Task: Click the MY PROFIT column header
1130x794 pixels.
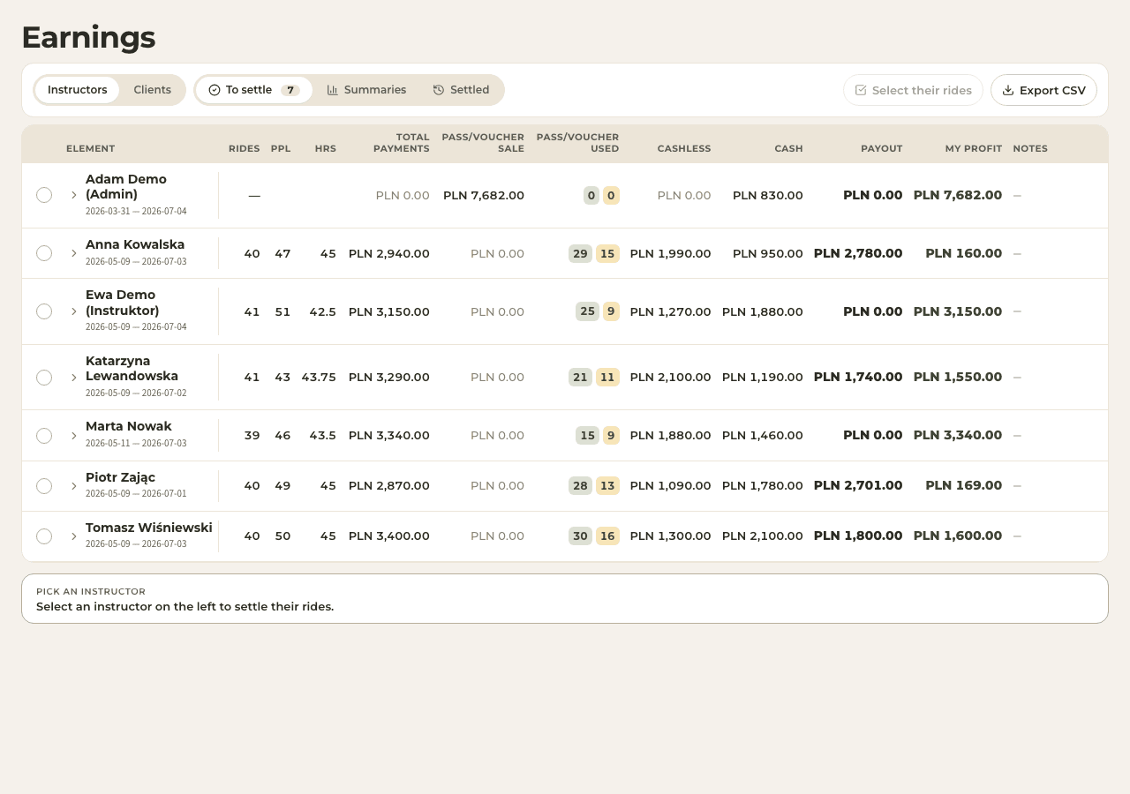Action: (974, 149)
